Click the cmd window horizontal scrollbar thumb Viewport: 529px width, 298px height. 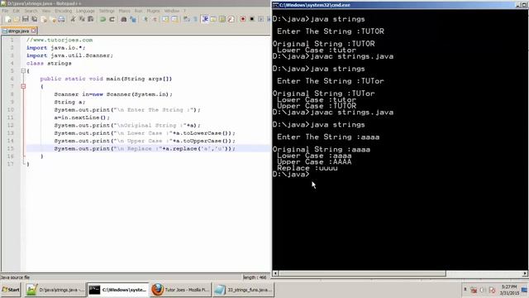coord(362,273)
